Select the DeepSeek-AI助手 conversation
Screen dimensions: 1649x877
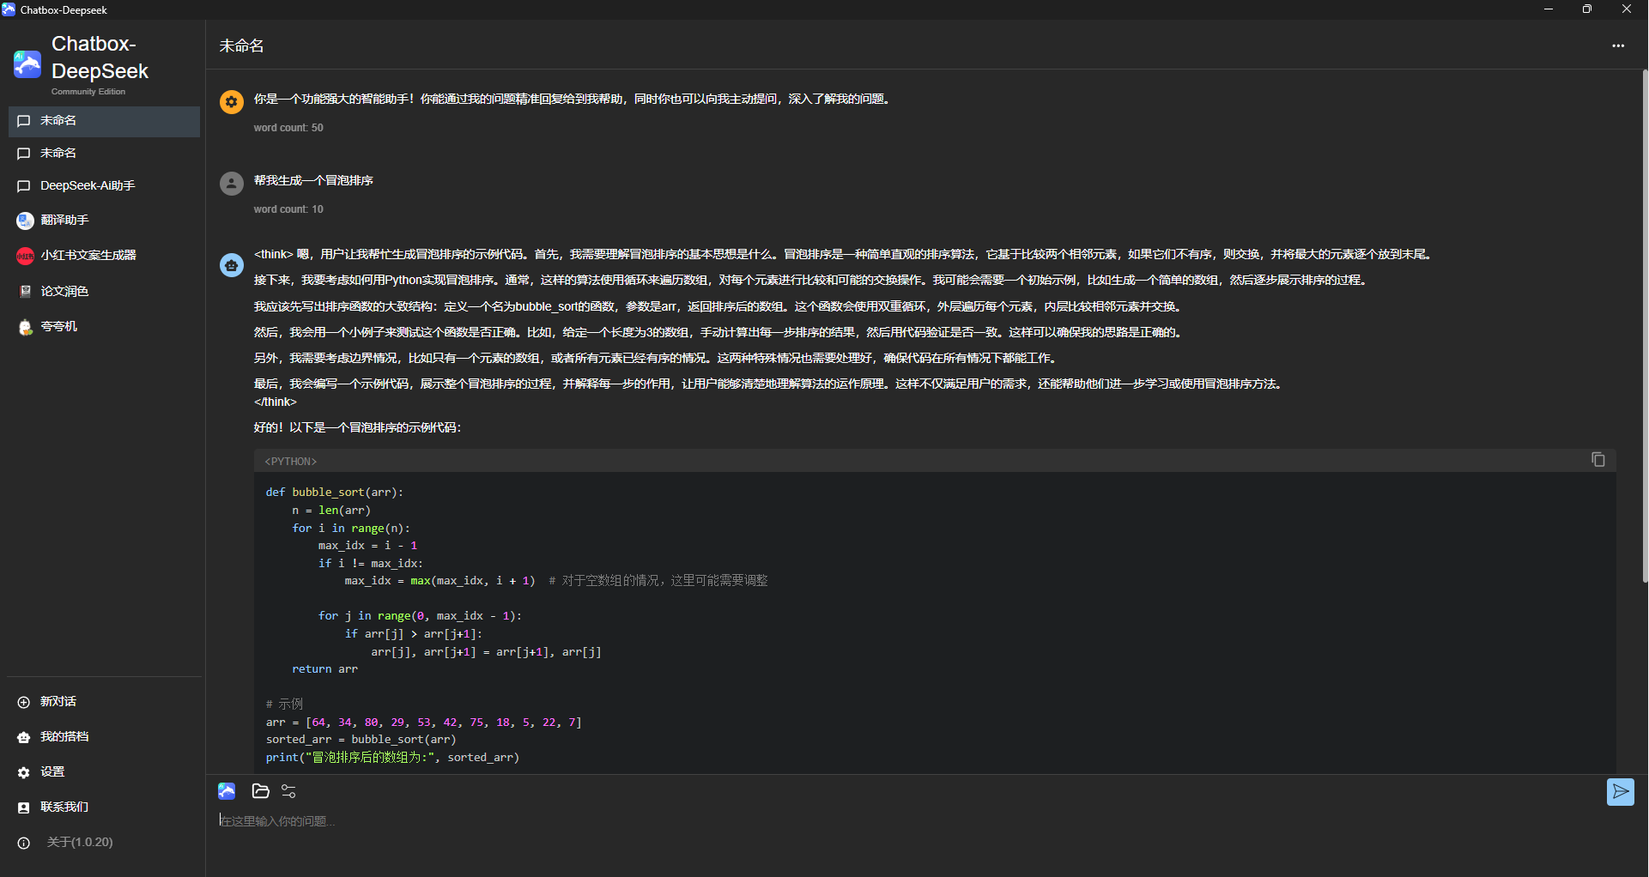click(104, 186)
